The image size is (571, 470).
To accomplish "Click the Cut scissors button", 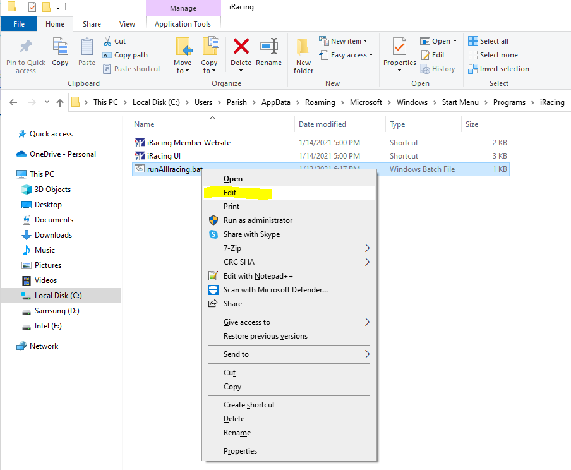I will tap(115, 41).
